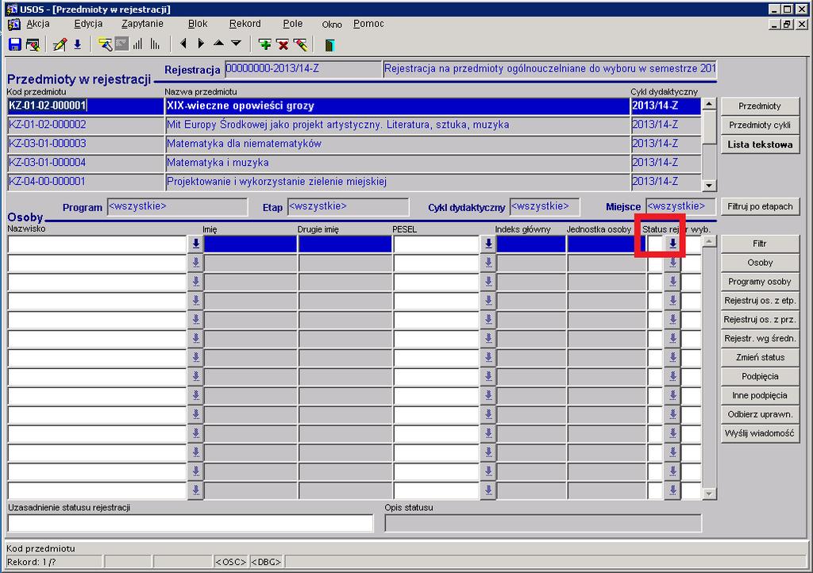Click the Etap filter field
813x573 pixels.
[x=348, y=206]
